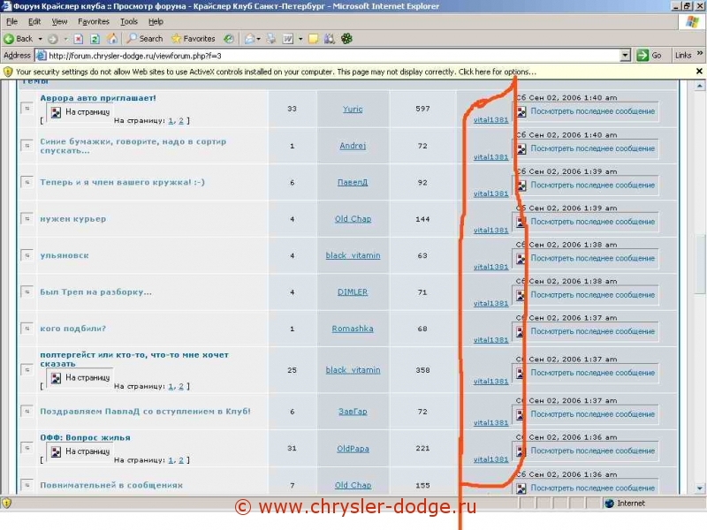
Task: Click the scrollbar down arrow
Action: tap(699, 488)
